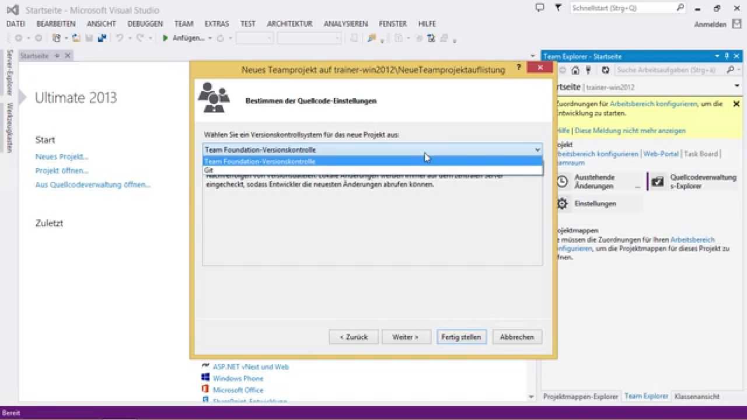Click Aus Quellcodeverwaltung öffnen link
This screenshot has height=420, width=747.
click(93, 184)
